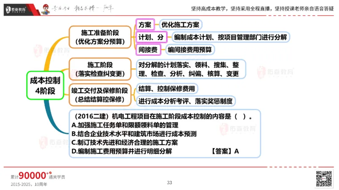
Task: Click the 编间接费用预算 bubble
Action: 190,50
